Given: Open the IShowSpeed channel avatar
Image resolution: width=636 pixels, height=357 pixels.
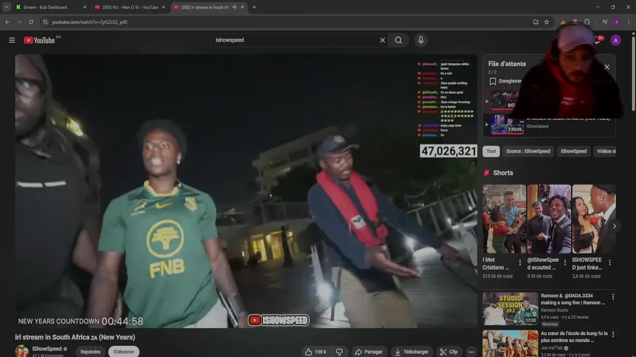Looking at the screenshot, I should (22, 351).
